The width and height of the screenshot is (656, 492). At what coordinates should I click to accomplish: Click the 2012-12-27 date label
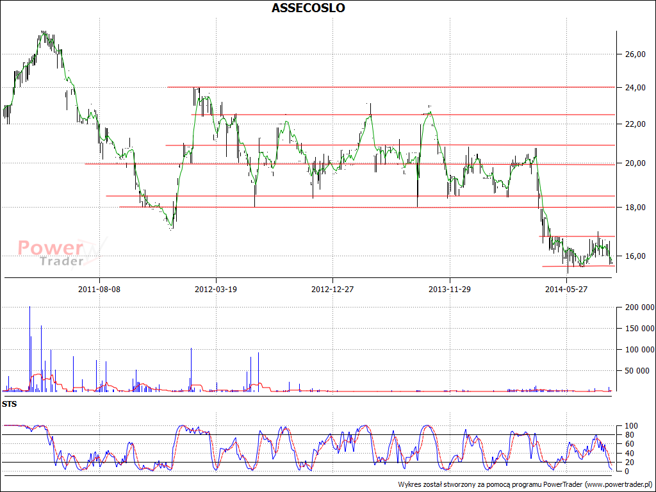coord(332,289)
